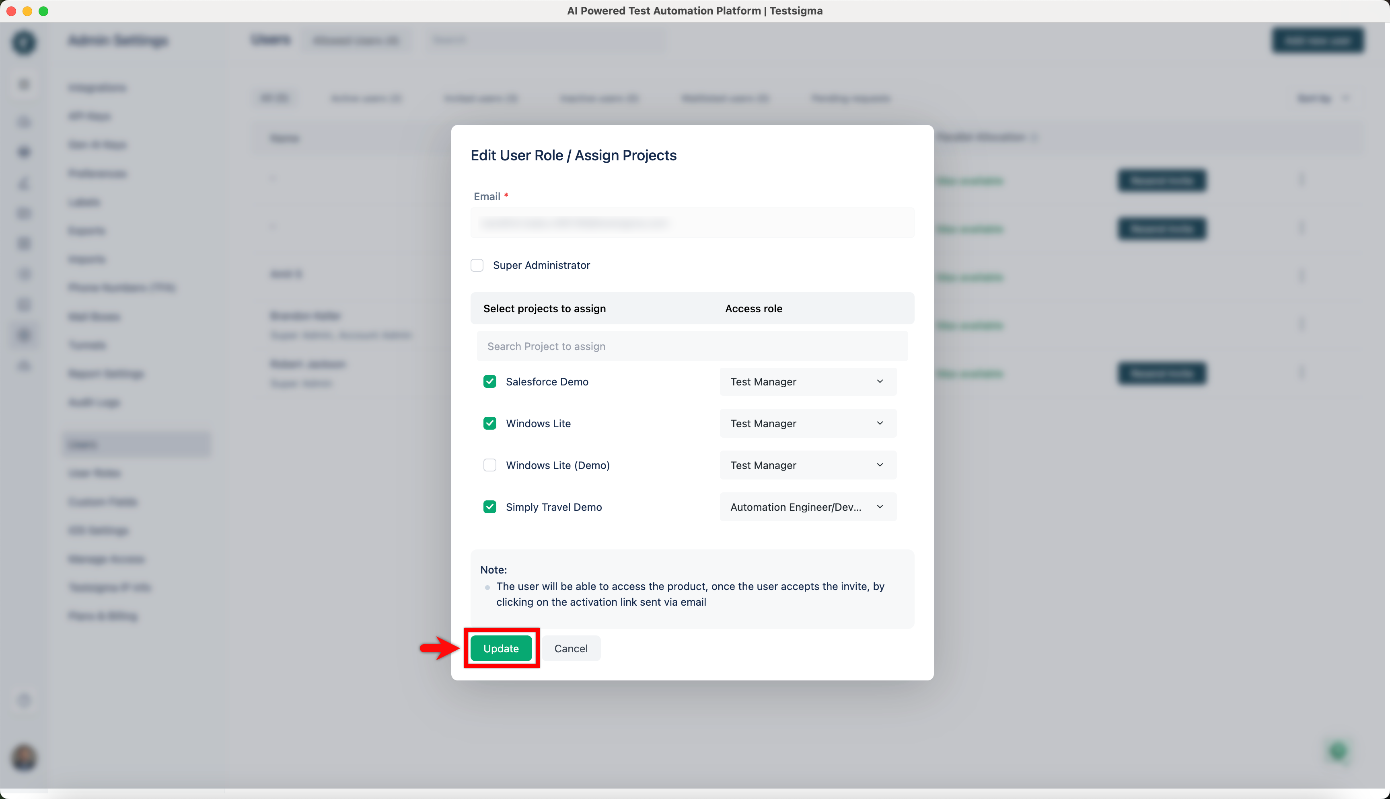This screenshot has height=799, width=1390.
Task: Open Integrations in Admin Settings menu
Action: (x=97, y=88)
